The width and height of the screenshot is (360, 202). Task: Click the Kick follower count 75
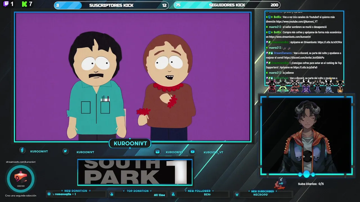178,5
